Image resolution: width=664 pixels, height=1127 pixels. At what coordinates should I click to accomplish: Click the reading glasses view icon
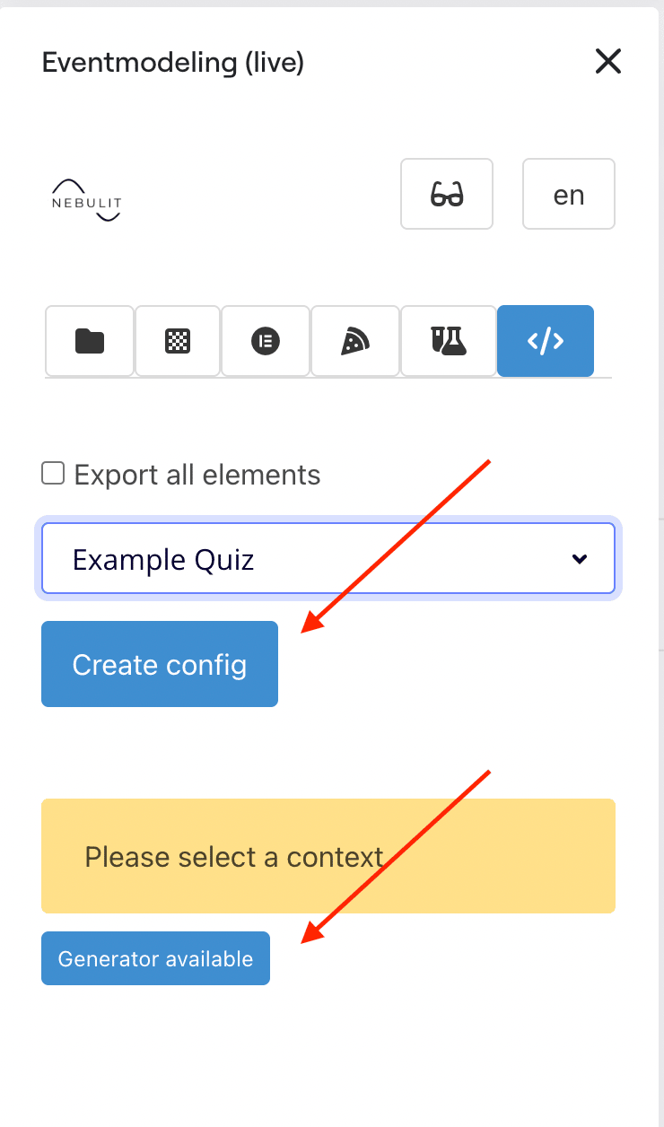point(446,194)
